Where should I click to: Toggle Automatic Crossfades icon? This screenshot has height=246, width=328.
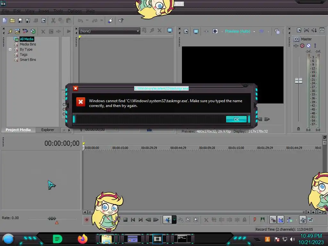pyautogui.click(x=281, y=220)
